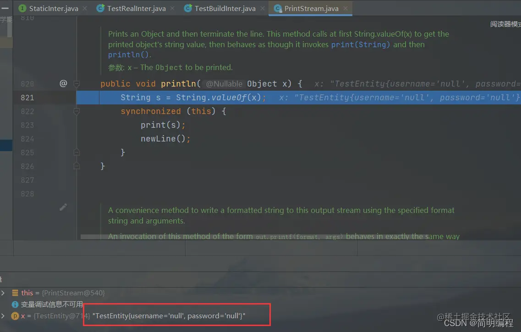Collapse the synchronized block at line 822
The width and height of the screenshot is (521, 332).
[77, 111]
